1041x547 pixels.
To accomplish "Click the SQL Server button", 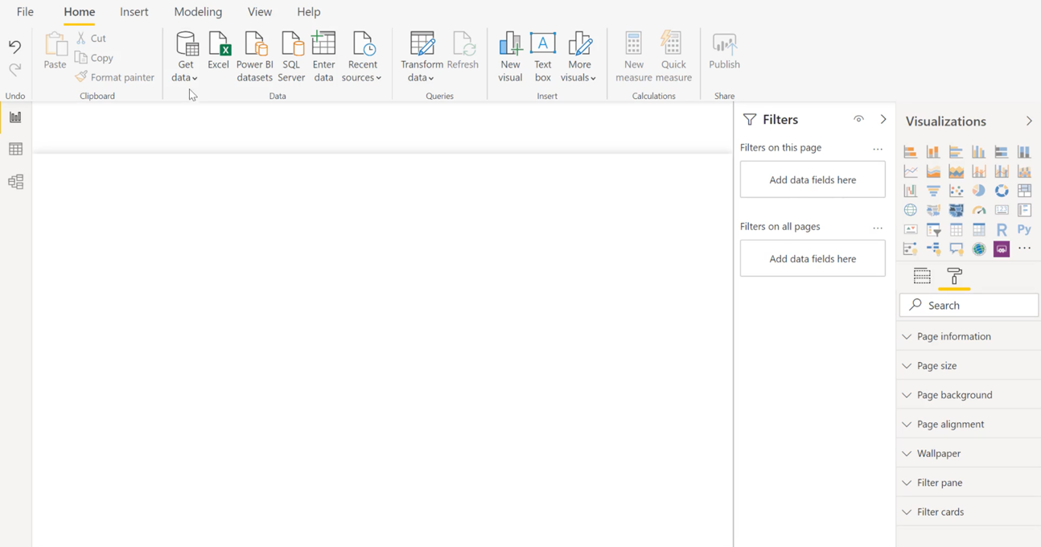I will pos(291,56).
